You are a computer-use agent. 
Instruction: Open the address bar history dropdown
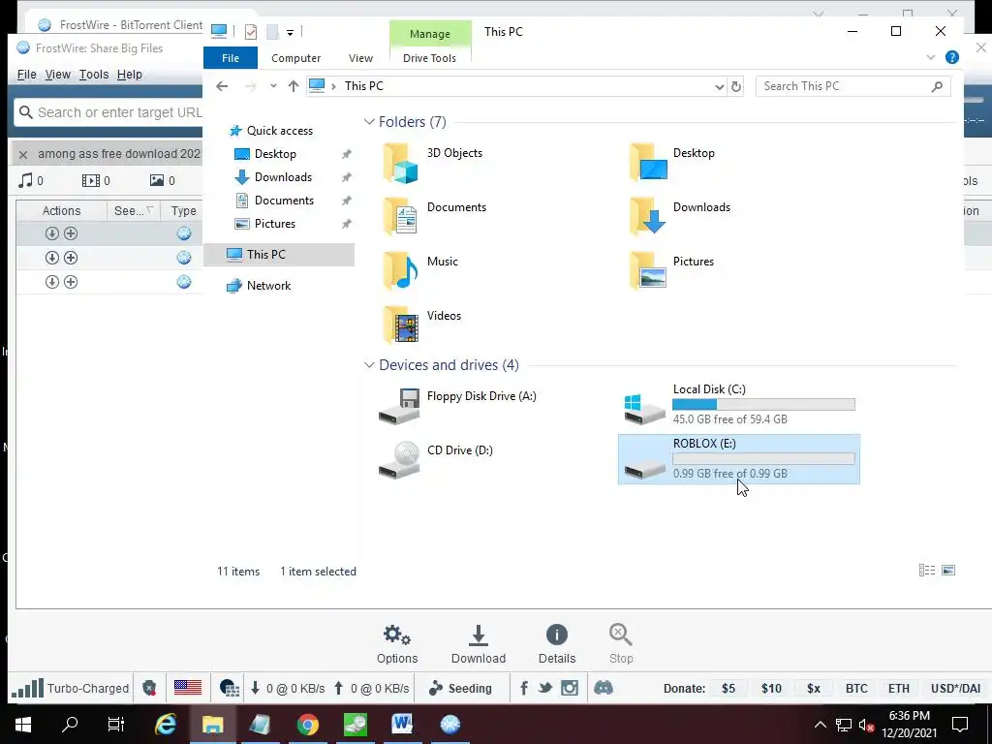[720, 86]
